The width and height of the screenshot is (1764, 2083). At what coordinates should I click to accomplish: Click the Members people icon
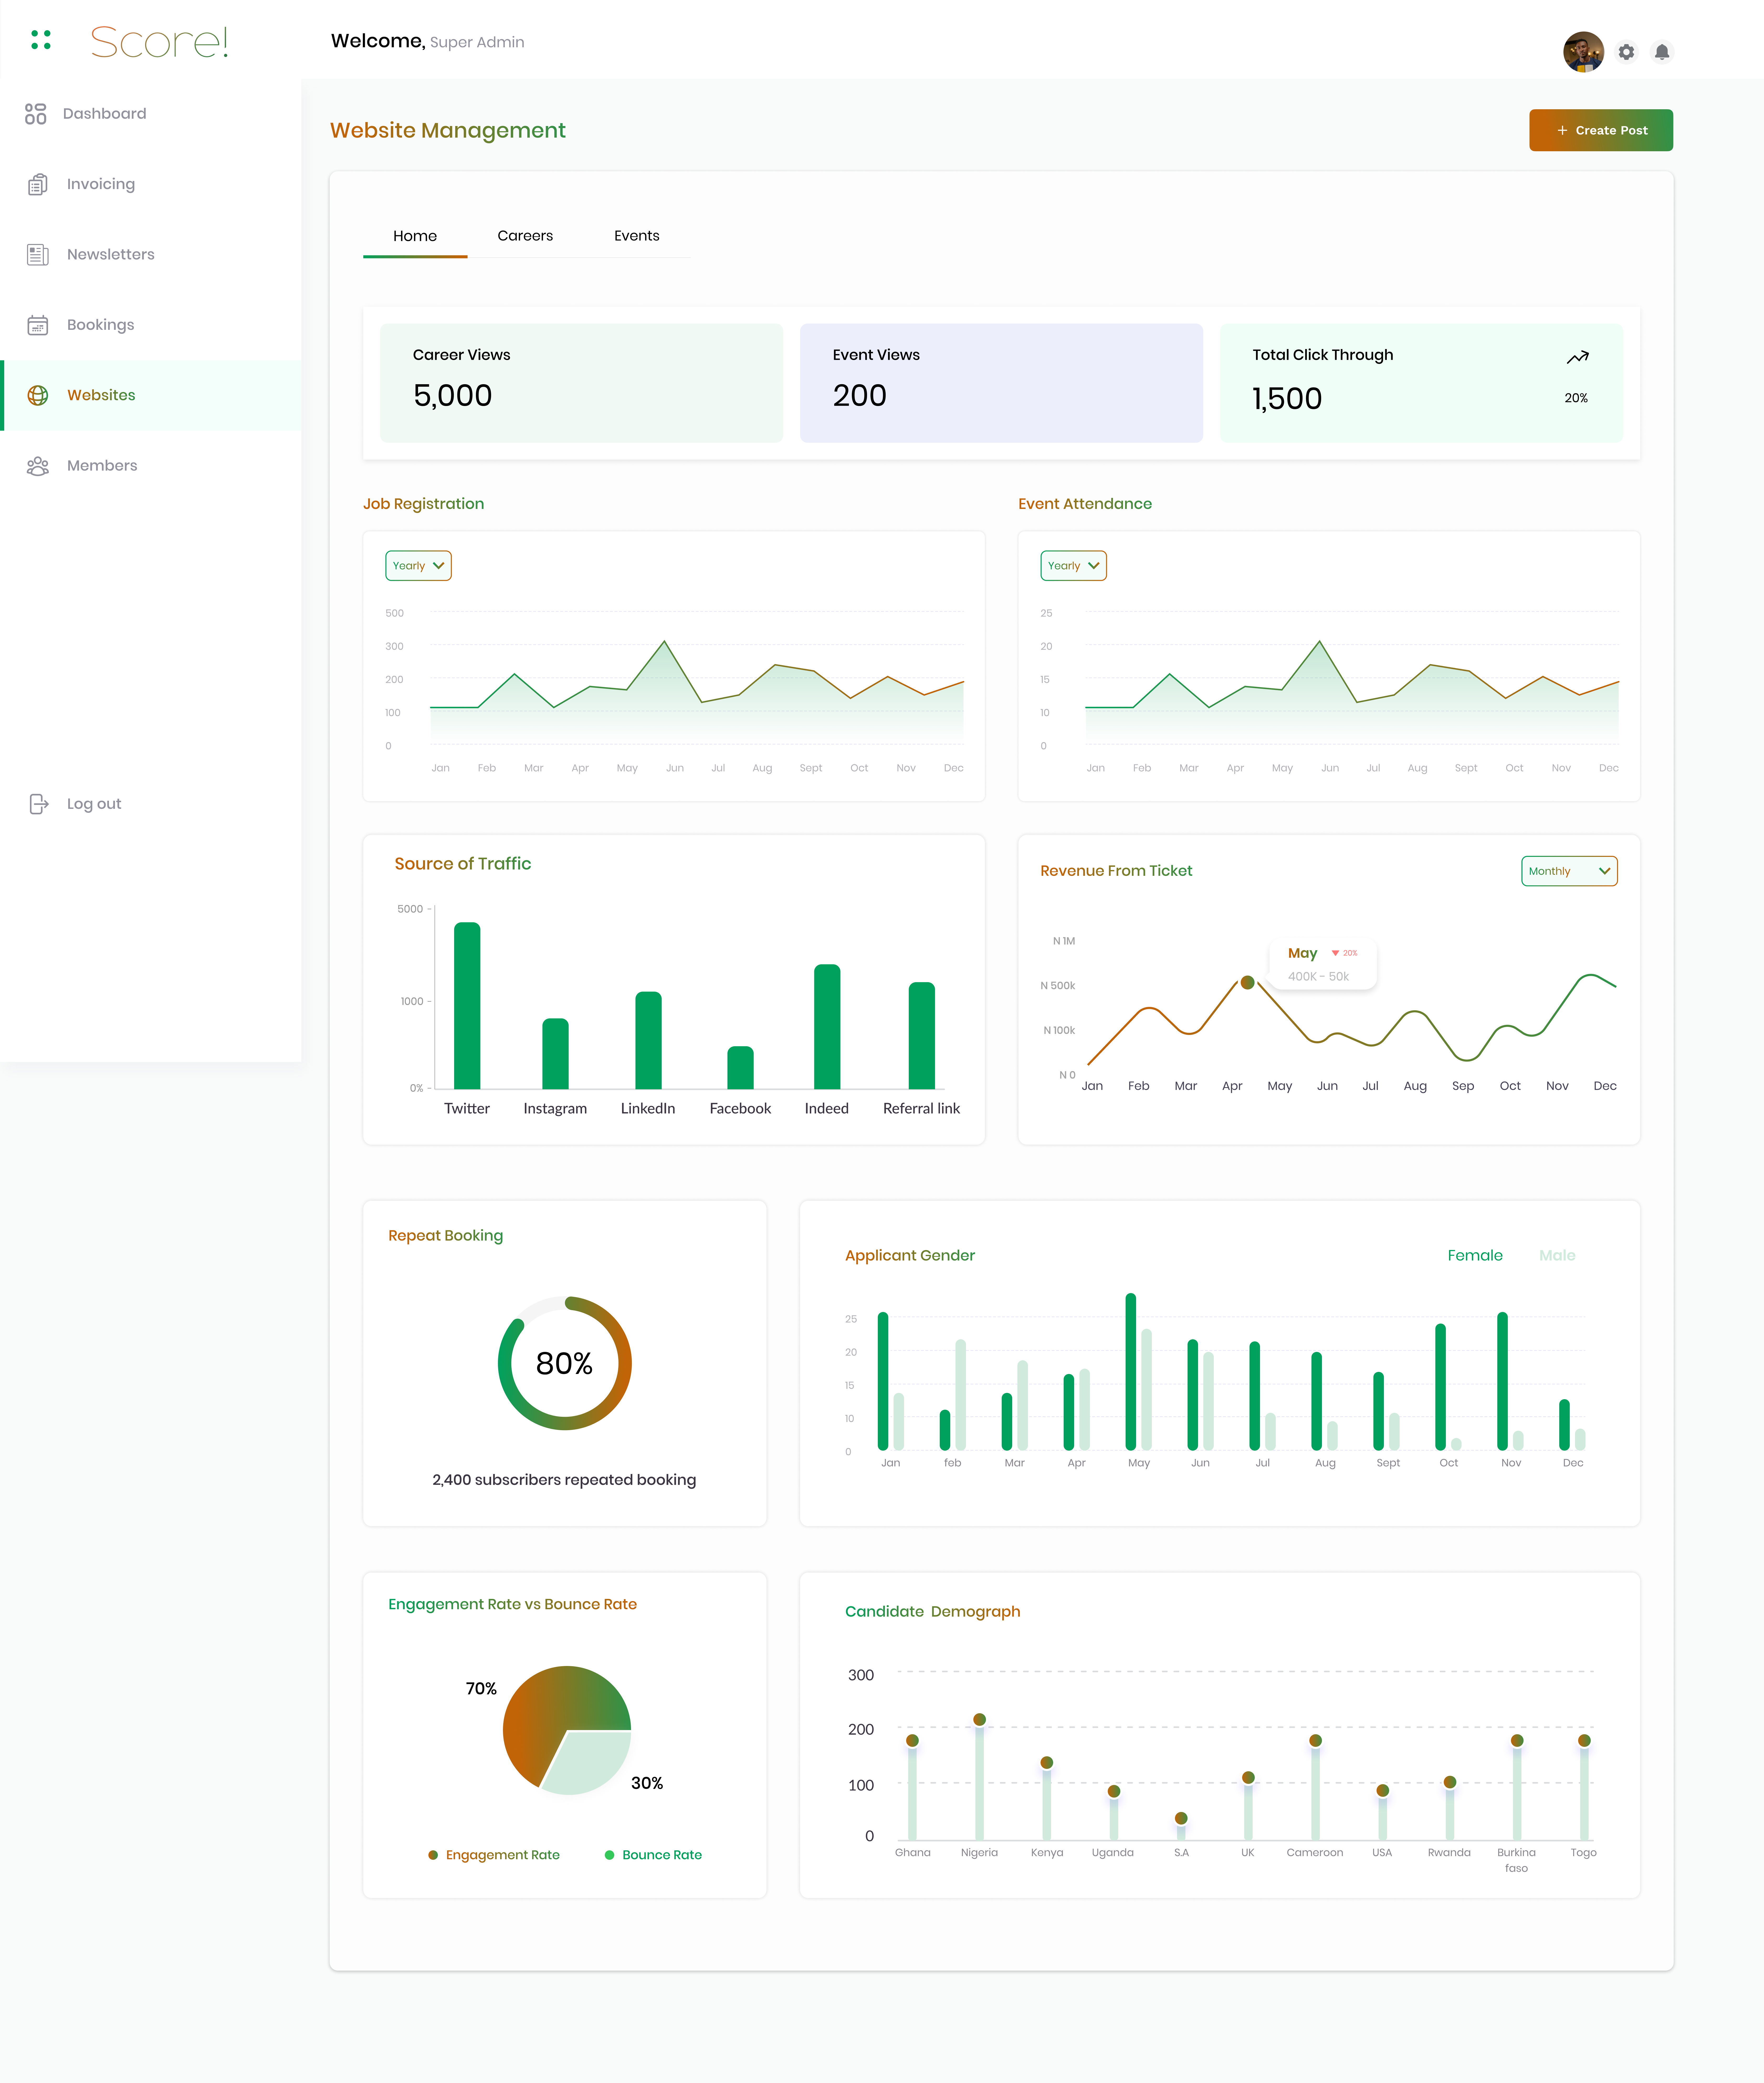(x=38, y=466)
